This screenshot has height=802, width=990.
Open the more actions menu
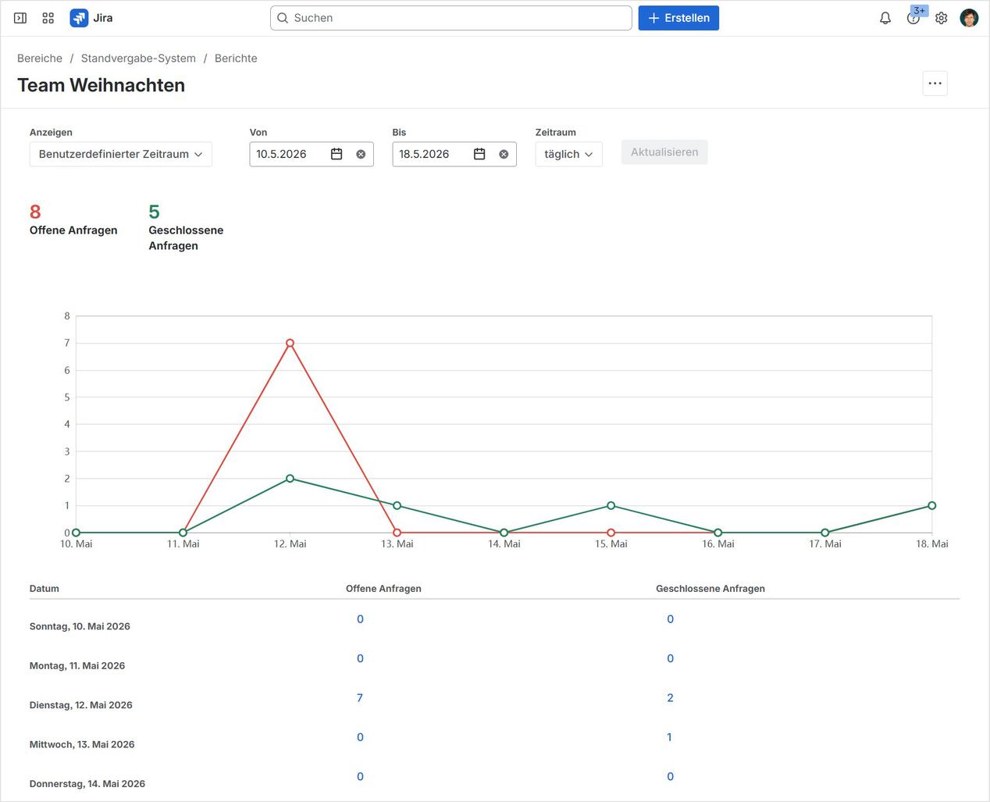click(935, 84)
